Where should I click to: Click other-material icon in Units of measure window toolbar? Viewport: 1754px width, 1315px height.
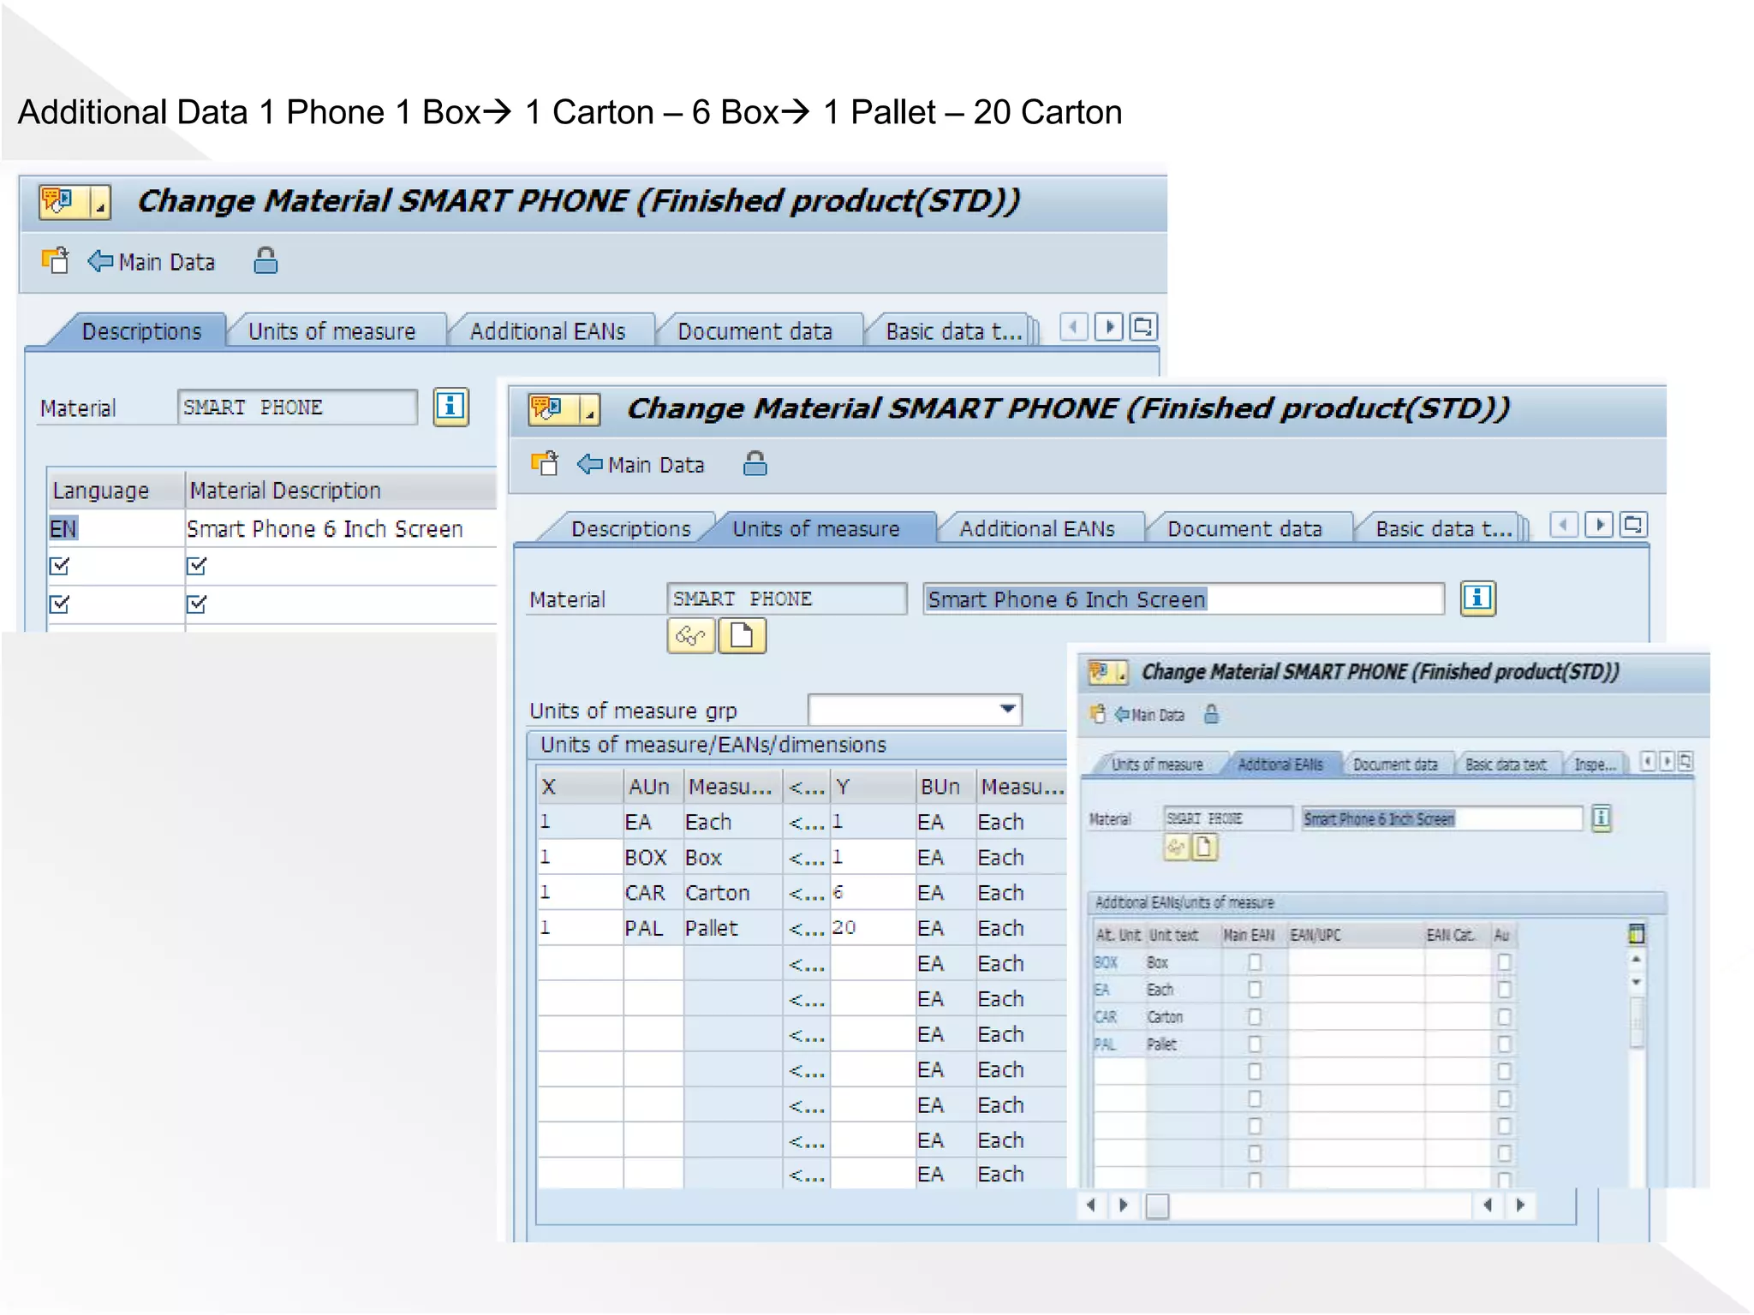pyautogui.click(x=545, y=463)
